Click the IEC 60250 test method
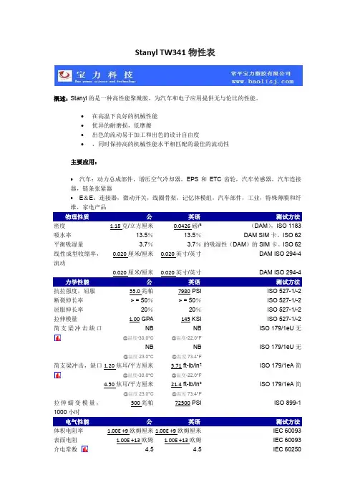355x503 pixels. coord(287,449)
